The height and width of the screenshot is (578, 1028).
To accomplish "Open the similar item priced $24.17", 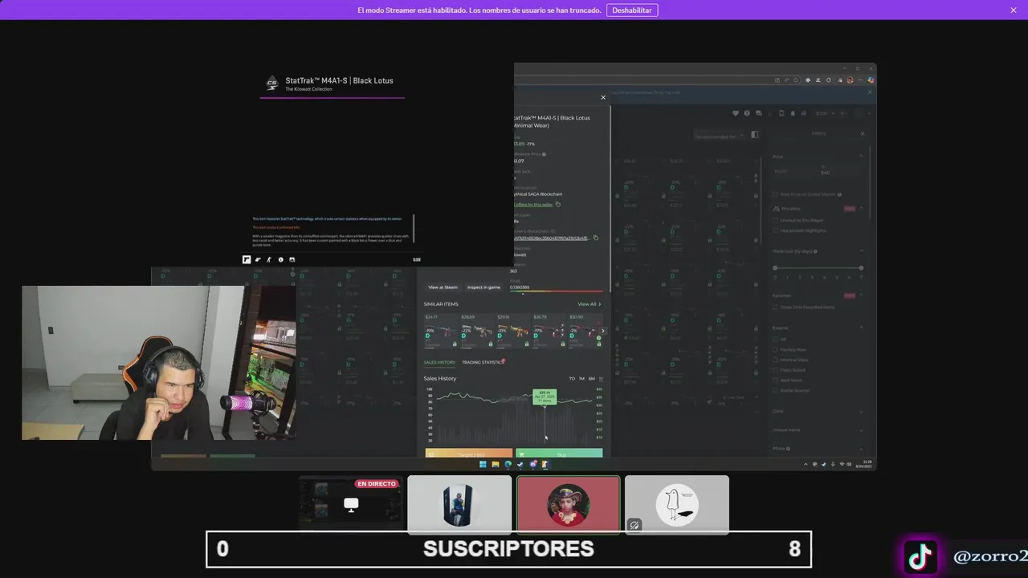I will 441,330.
